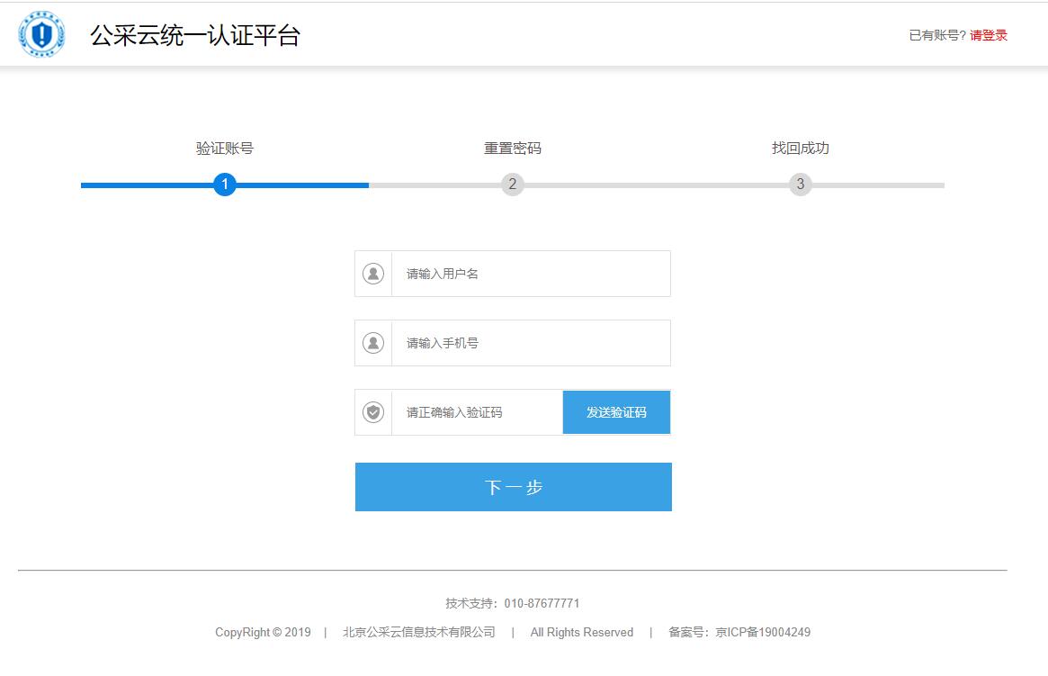1048x676 pixels.
Task: Focus the 请正确输入验证码 code input
Action: tap(477, 412)
